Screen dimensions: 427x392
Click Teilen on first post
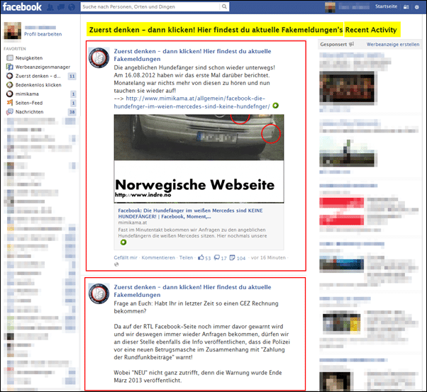click(186, 257)
